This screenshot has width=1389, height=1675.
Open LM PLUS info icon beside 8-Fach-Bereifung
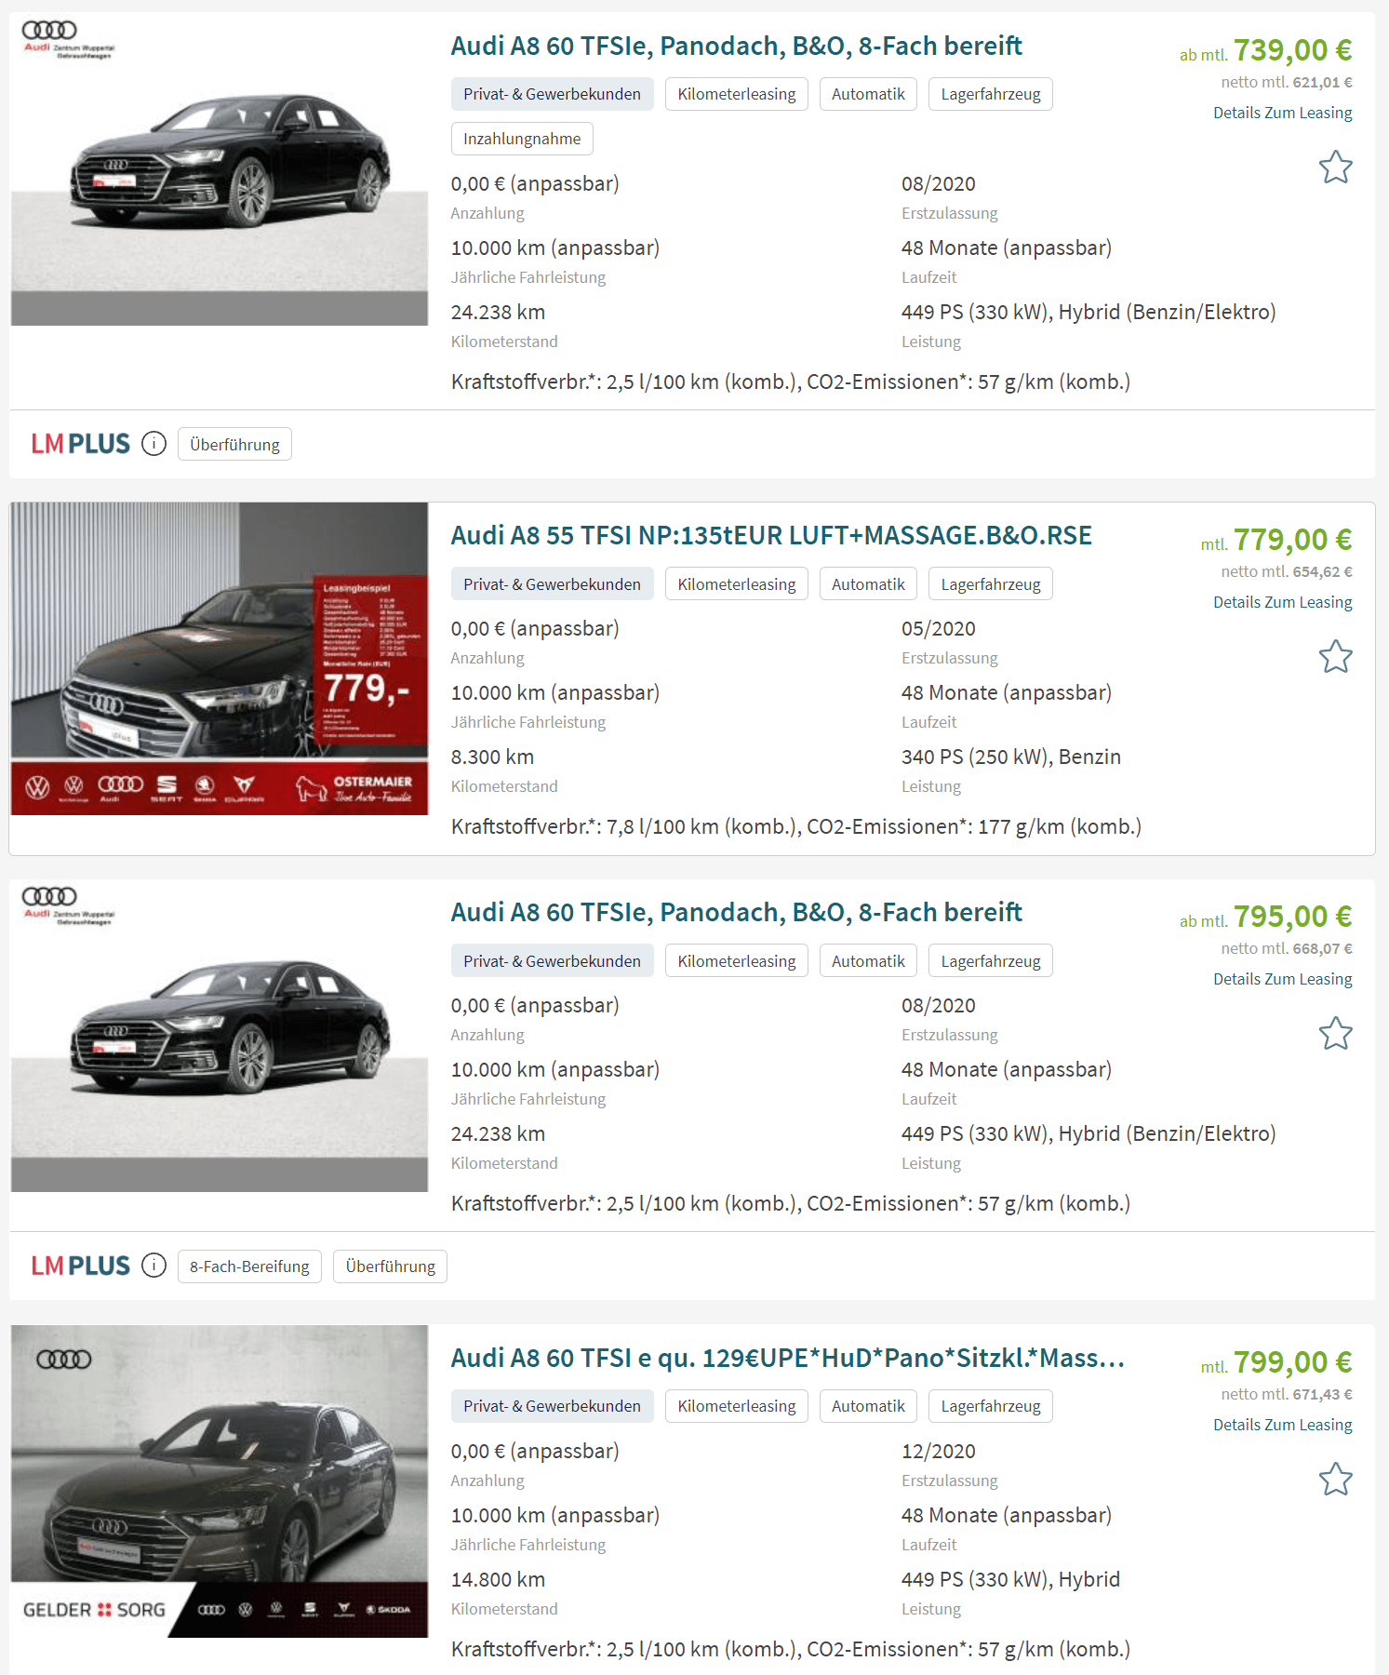154,1266
